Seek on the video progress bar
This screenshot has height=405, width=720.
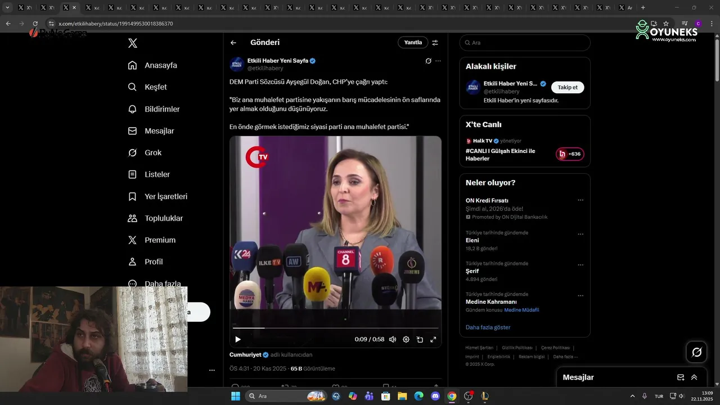point(335,328)
